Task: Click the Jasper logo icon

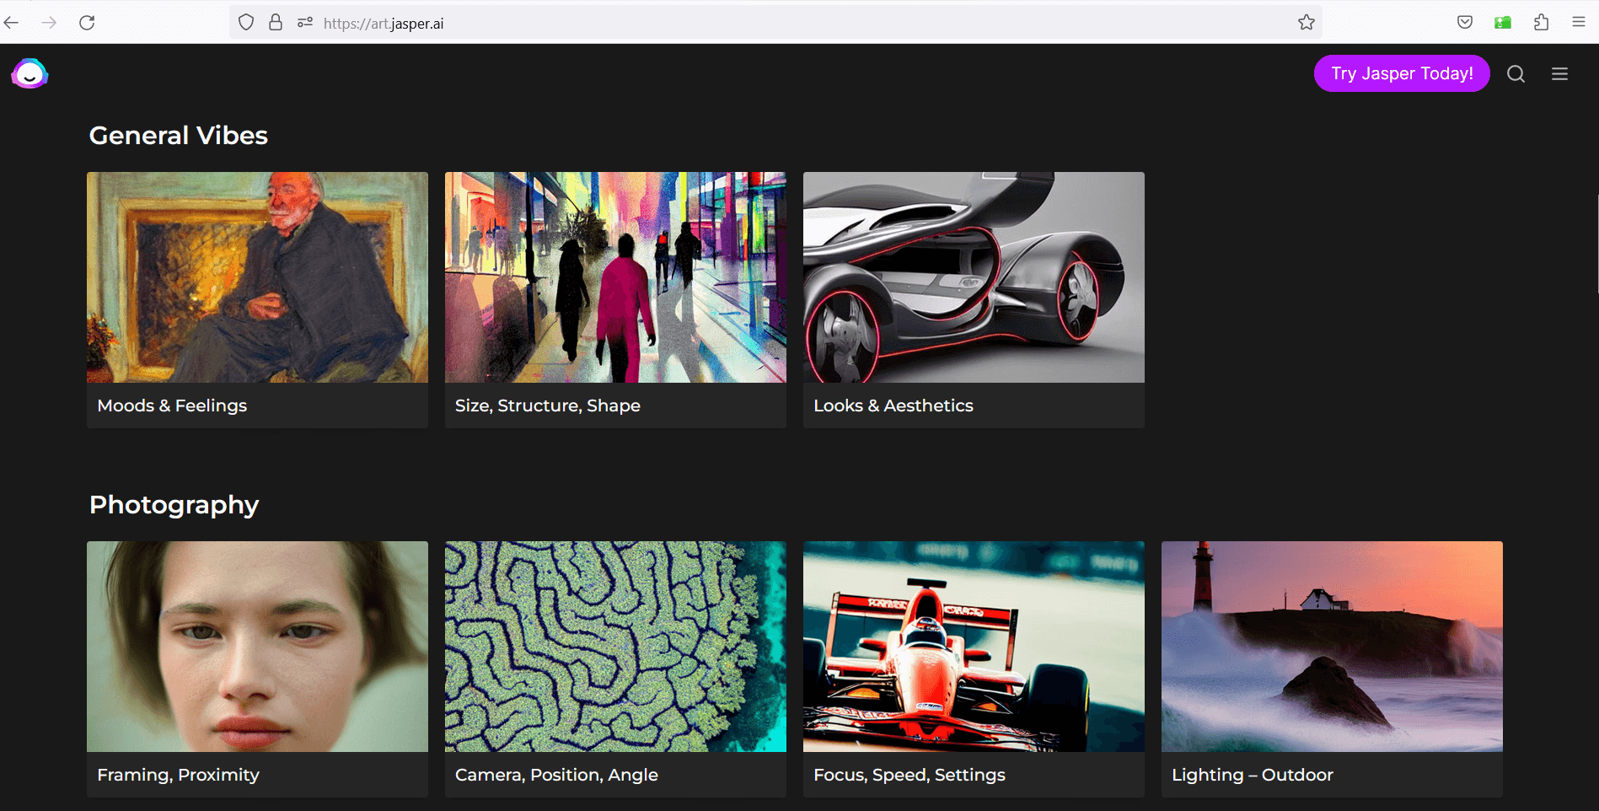Action: point(30,74)
